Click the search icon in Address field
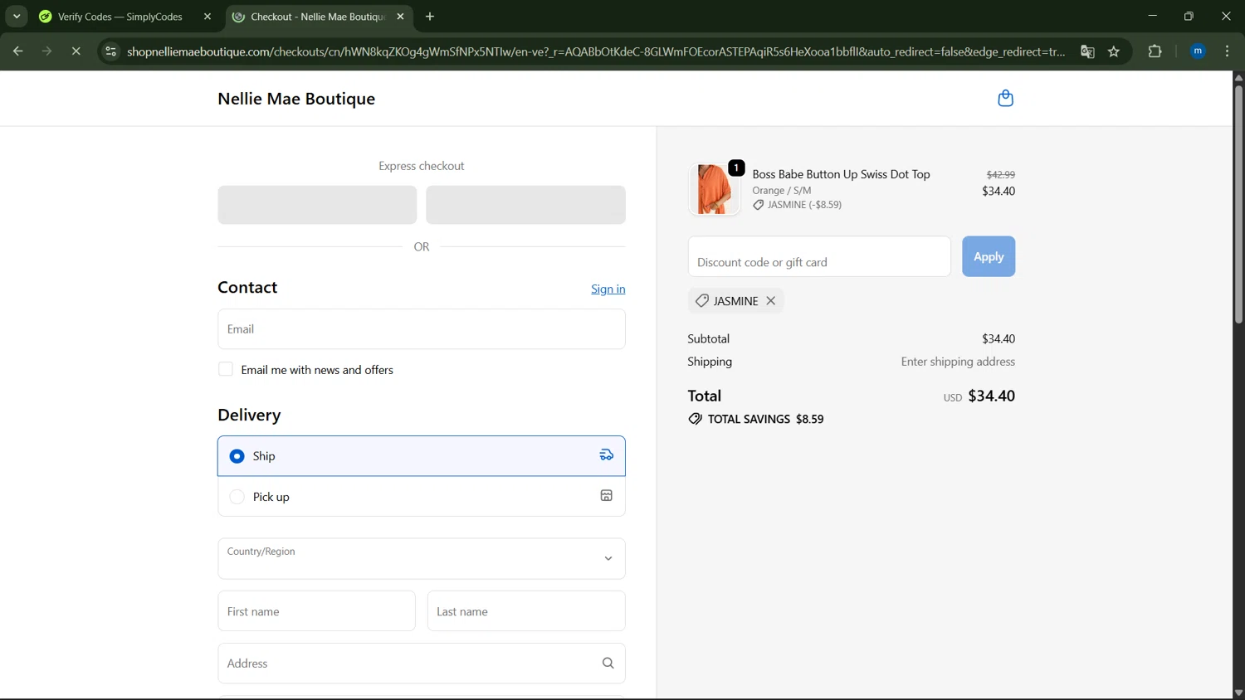The width and height of the screenshot is (1245, 700). [608, 664]
